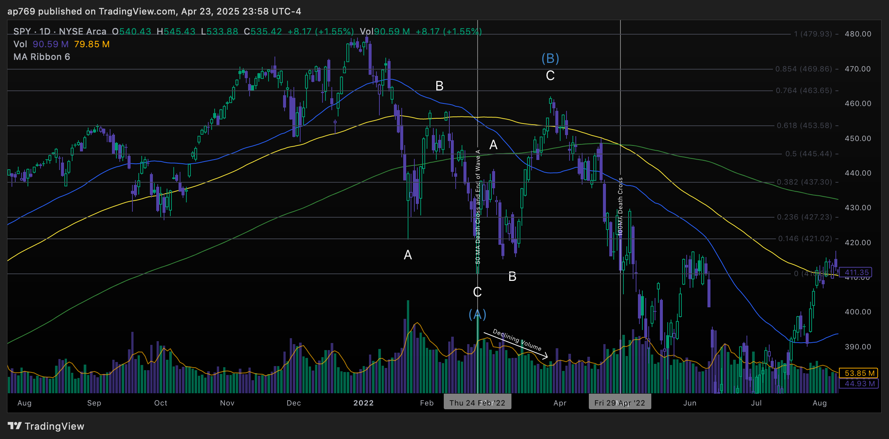This screenshot has height=439, width=889.
Task: Select the 'SPY · 1D · NYSE Arca' symbol label
Action: point(60,32)
